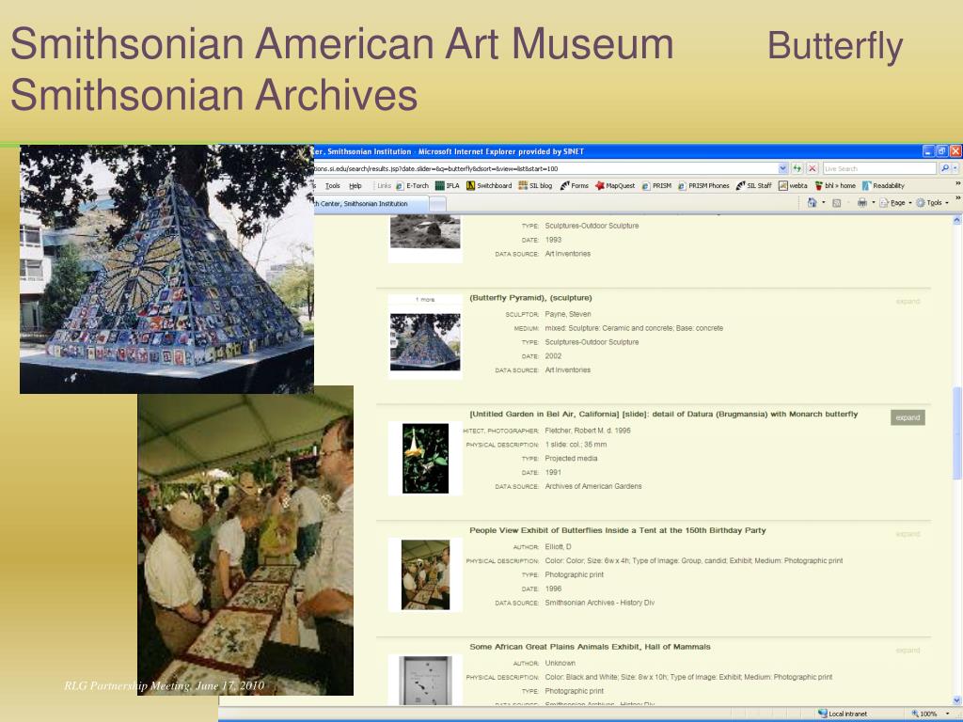Screen dimensions: 963x722
Task: Click expand for People View Exhibit of Butterflies
Action: pos(908,534)
